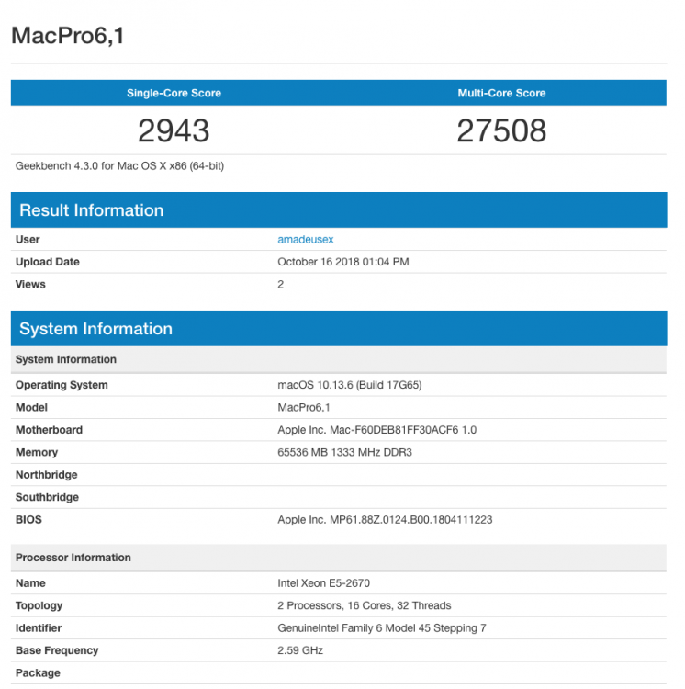Select the Single-Core Score header
Screen dimensions: 685x689
pos(174,93)
